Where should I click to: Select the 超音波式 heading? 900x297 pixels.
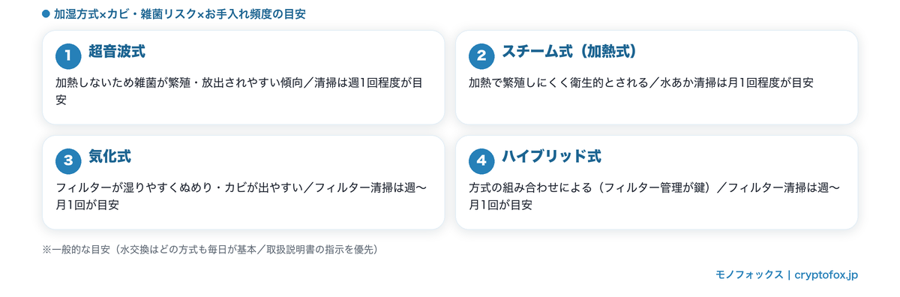(x=116, y=52)
